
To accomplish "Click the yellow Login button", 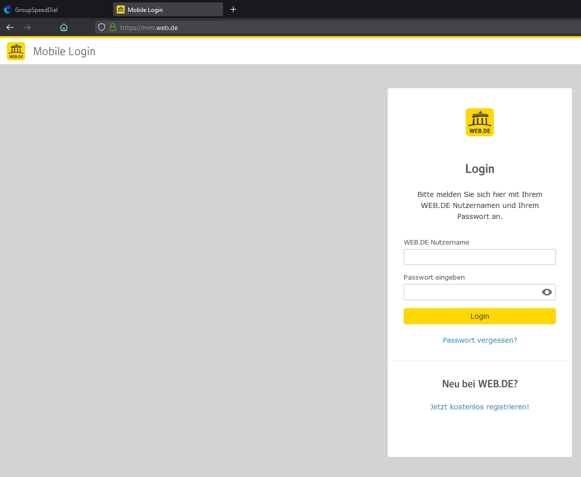I will pyautogui.click(x=479, y=316).
